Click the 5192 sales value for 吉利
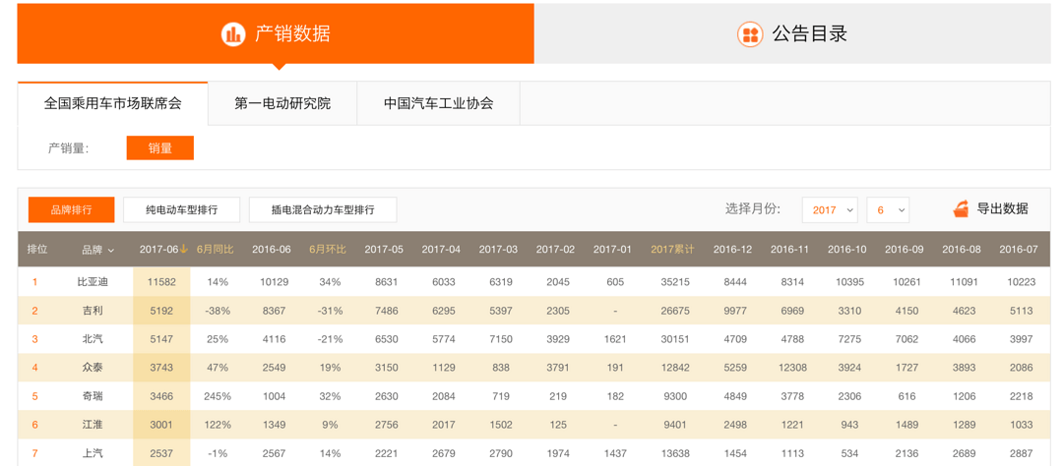The width and height of the screenshot is (1063, 466). 161,311
